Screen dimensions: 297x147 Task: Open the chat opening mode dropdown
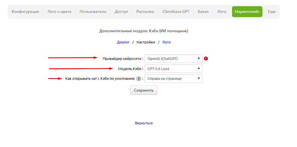[173, 79]
